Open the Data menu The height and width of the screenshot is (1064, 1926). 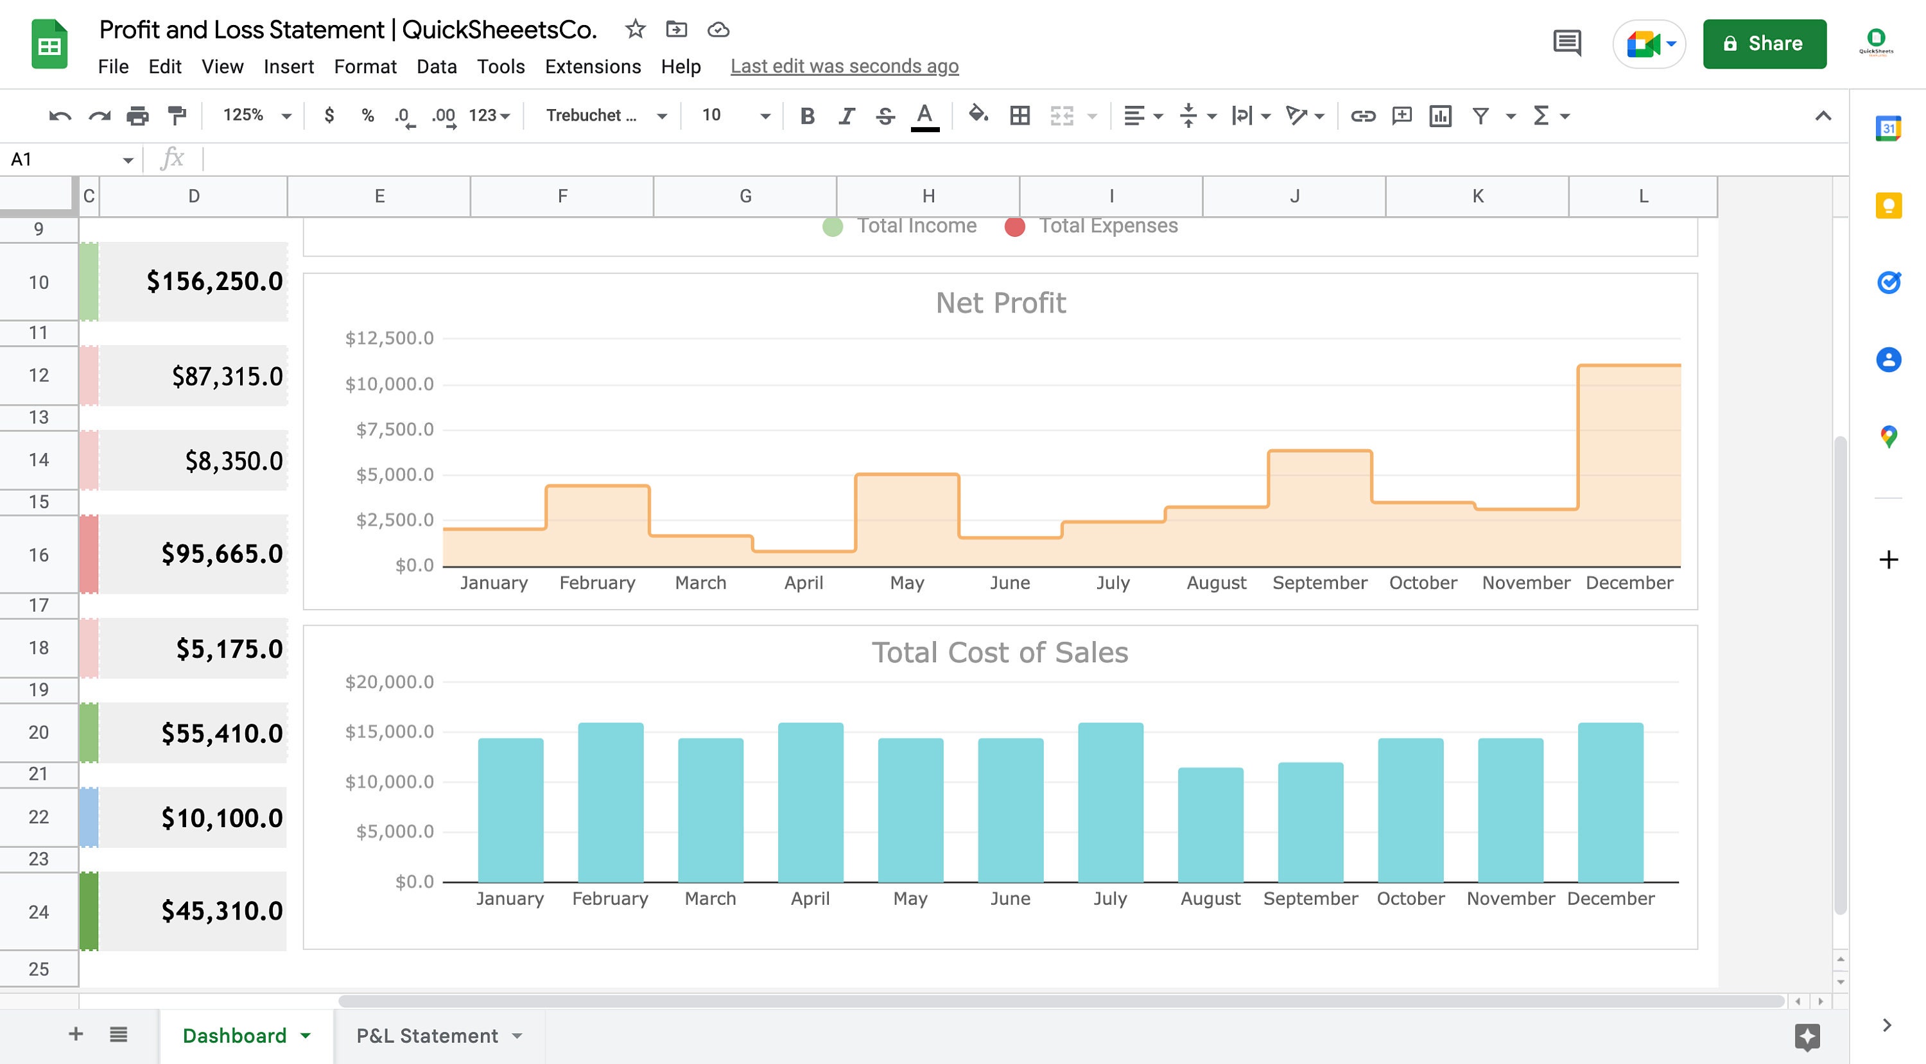(436, 67)
